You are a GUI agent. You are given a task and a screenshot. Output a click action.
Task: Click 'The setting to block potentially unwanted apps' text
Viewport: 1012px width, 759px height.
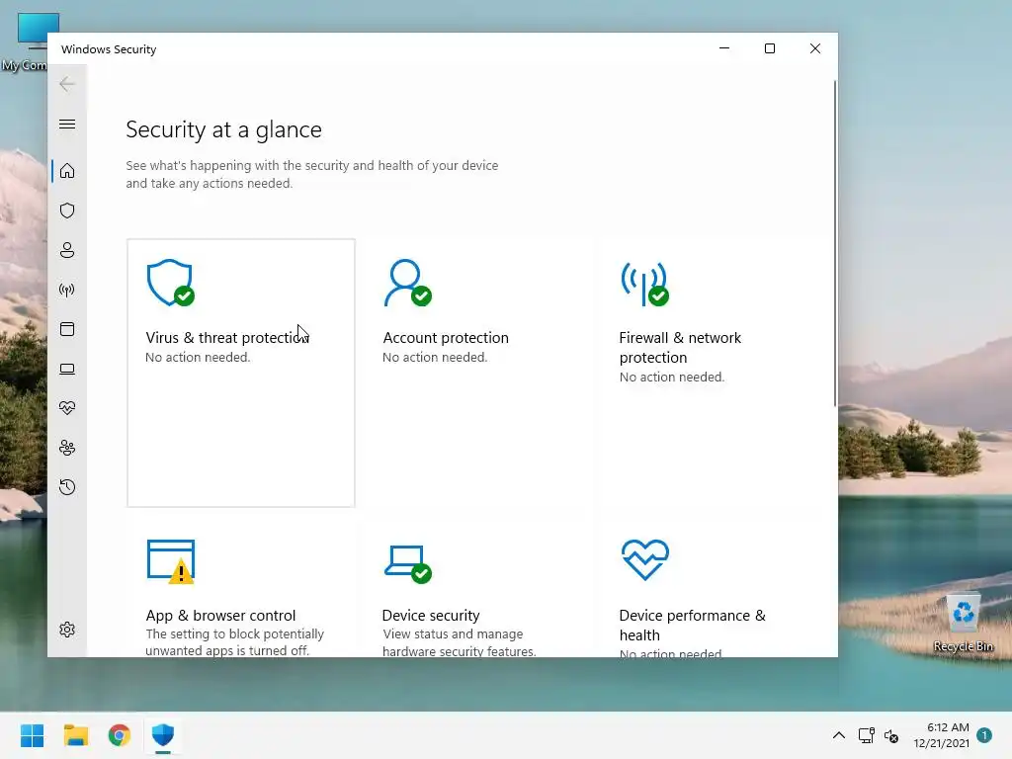[x=235, y=642]
